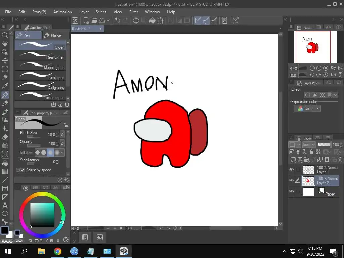The width and height of the screenshot is (344, 258).
Task: Click the Brush Size value field
Action: click(x=51, y=134)
